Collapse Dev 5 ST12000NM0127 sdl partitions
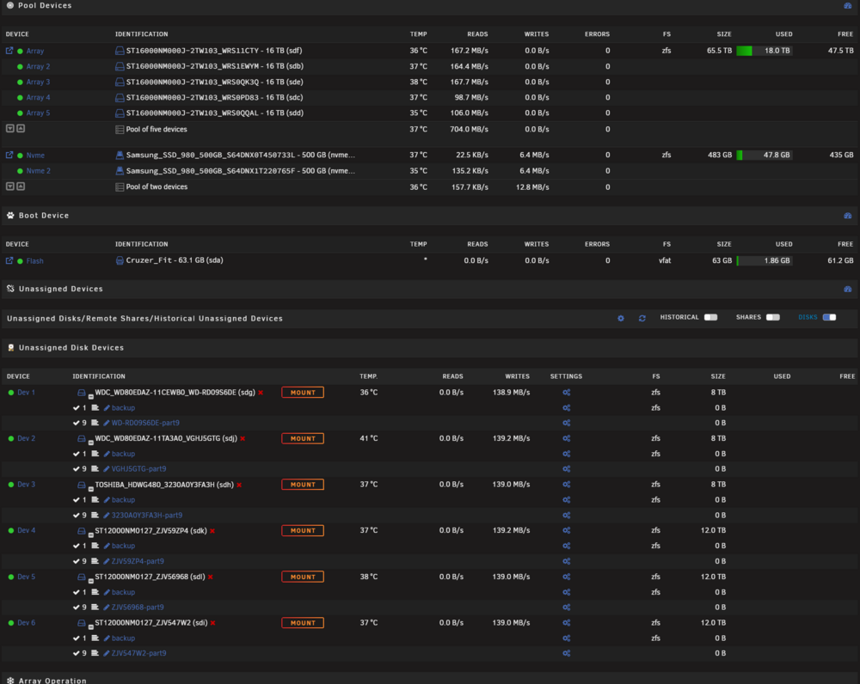 click(x=90, y=580)
